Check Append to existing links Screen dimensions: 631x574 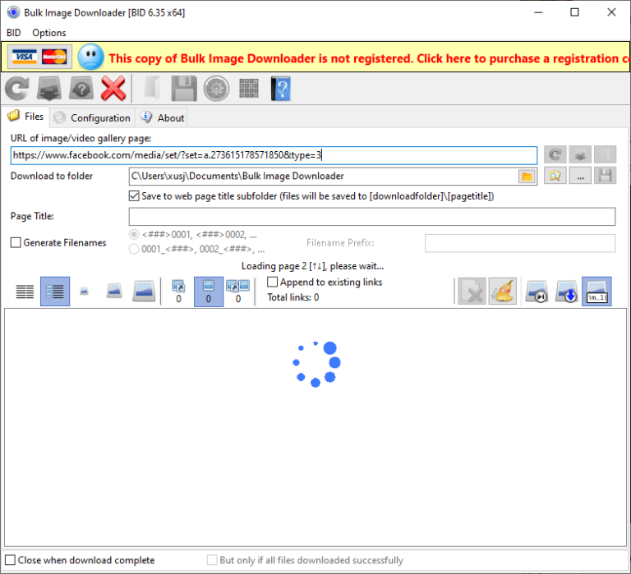[273, 282]
